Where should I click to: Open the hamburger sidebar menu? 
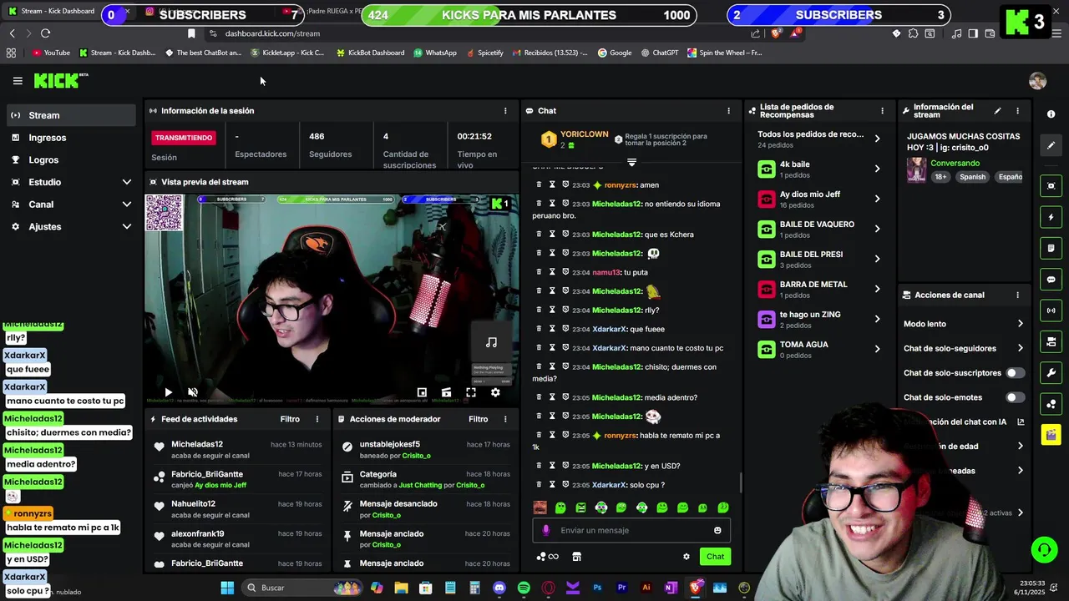pyautogui.click(x=18, y=81)
